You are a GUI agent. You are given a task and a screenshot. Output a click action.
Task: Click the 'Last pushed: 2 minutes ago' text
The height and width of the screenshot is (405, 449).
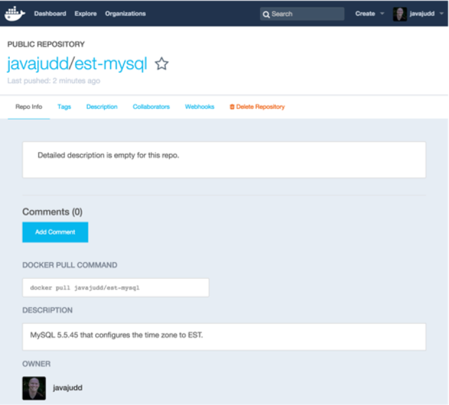pyautogui.click(x=54, y=81)
